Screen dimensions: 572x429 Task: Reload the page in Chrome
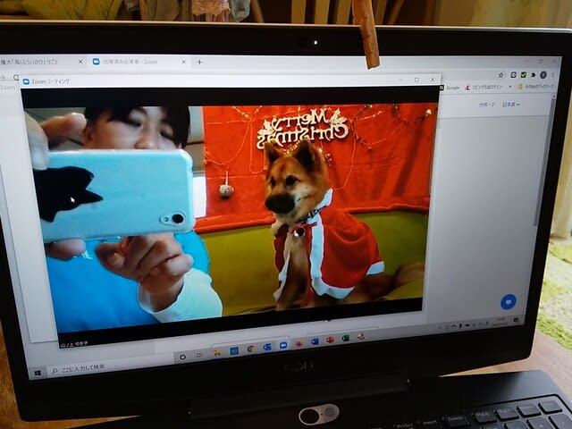click(x=16, y=78)
